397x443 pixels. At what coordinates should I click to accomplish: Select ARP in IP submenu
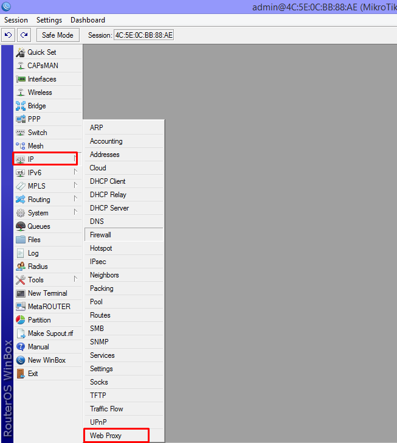pyautogui.click(x=124, y=128)
